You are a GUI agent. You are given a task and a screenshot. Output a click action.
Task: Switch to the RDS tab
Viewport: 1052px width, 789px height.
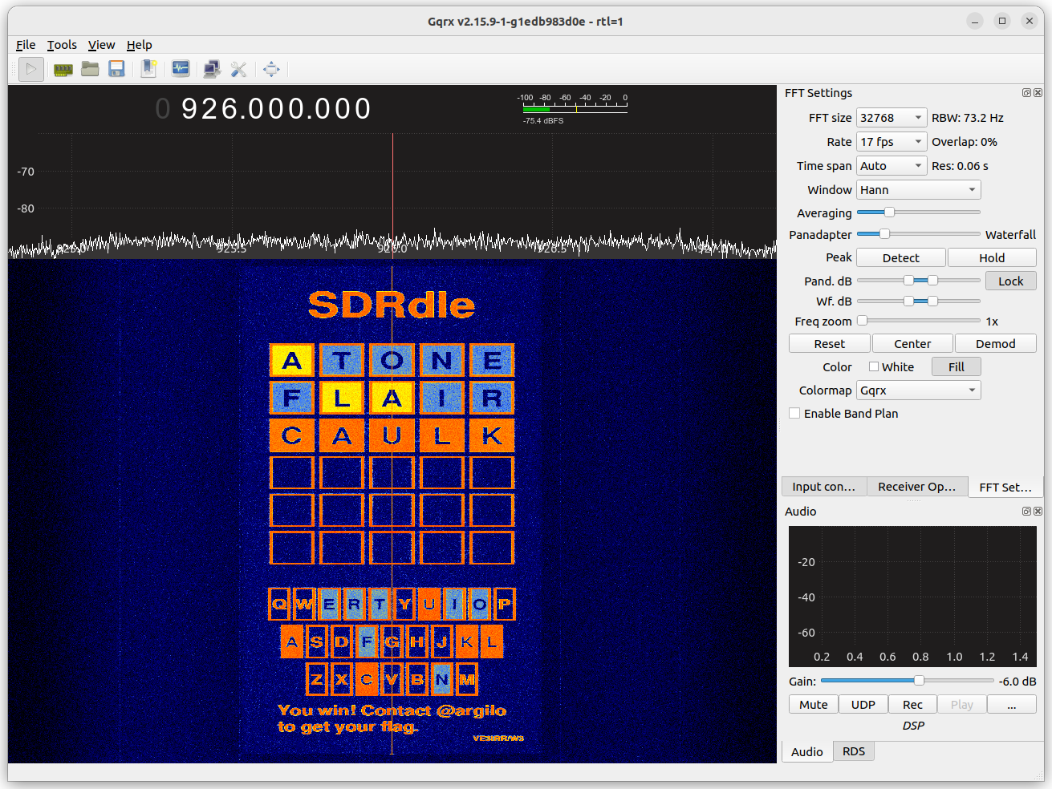(x=853, y=751)
